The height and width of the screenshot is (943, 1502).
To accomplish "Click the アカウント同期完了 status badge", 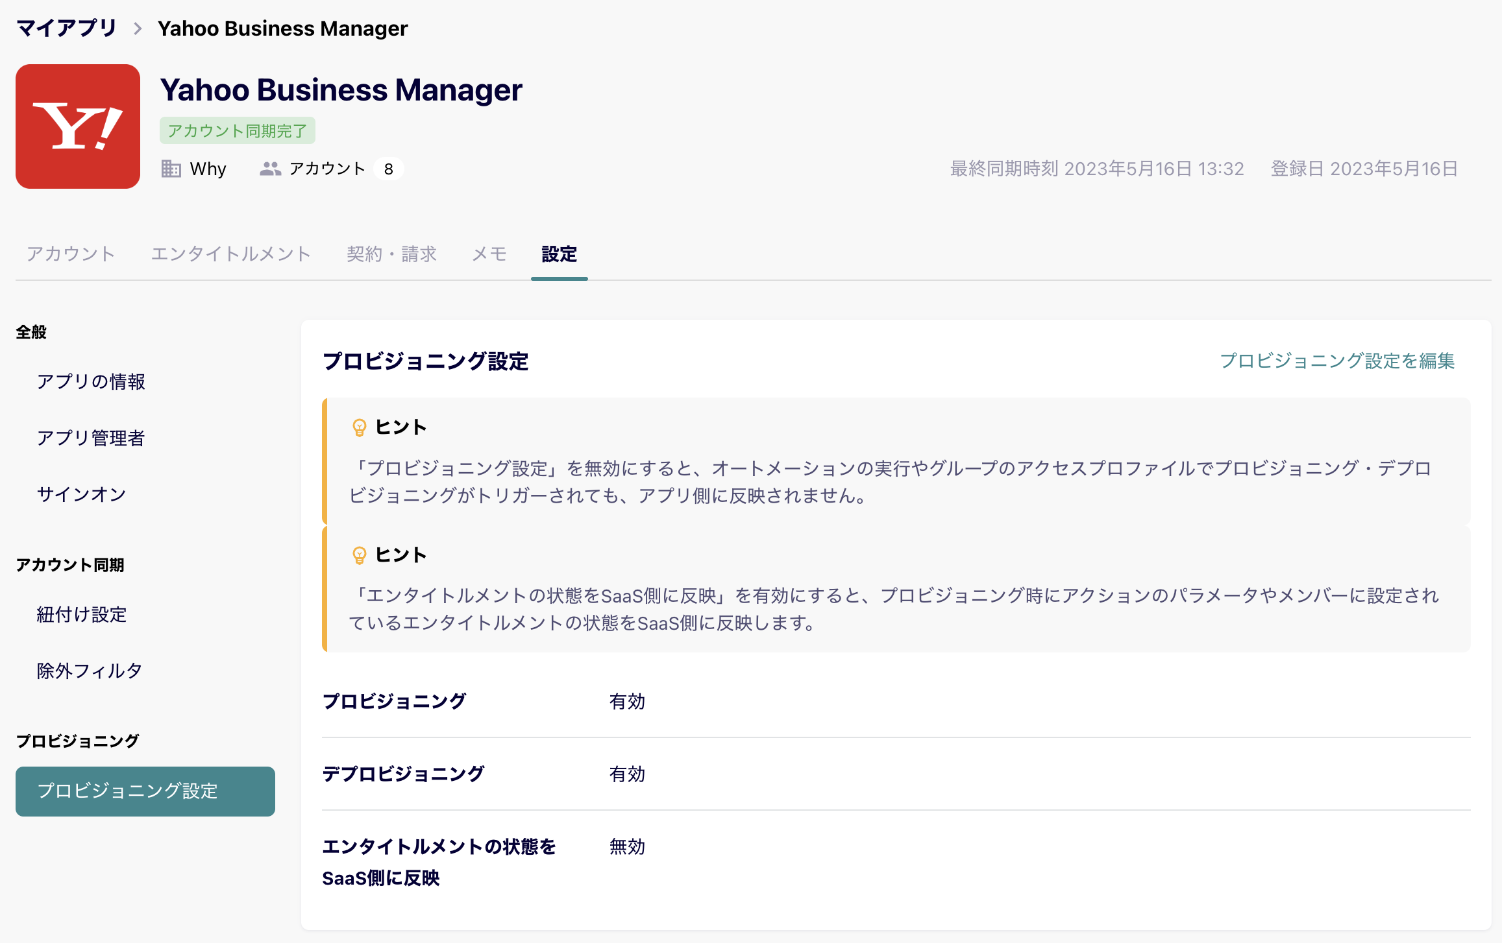I will (x=237, y=130).
